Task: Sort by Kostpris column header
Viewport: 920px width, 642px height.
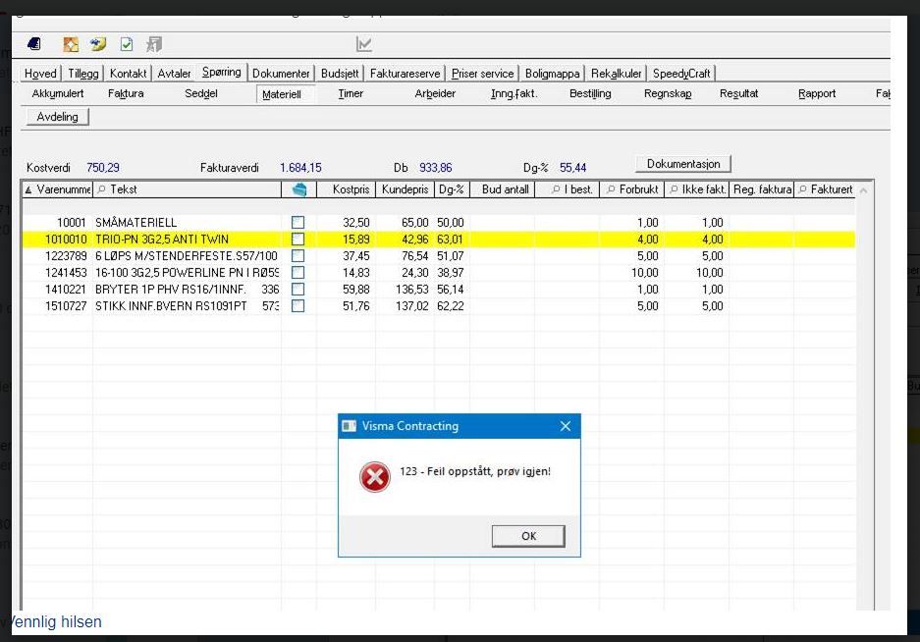Action: 346,188
